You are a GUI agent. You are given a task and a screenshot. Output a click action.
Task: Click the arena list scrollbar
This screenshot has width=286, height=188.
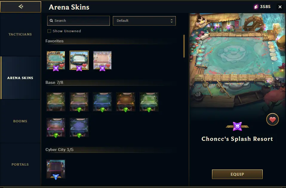pos(184,46)
